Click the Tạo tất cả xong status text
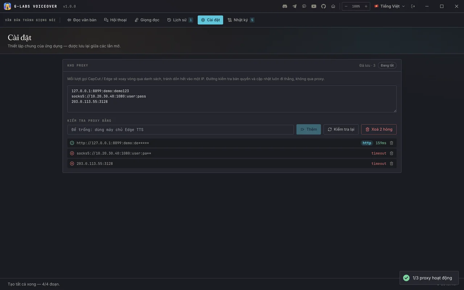464x290 pixels. pyautogui.click(x=34, y=284)
